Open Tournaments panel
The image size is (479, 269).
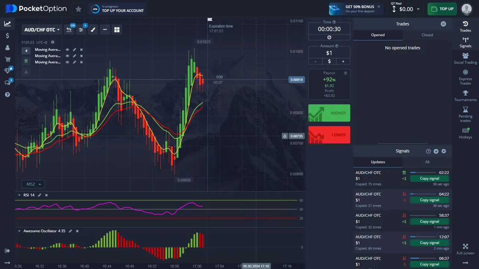466,96
